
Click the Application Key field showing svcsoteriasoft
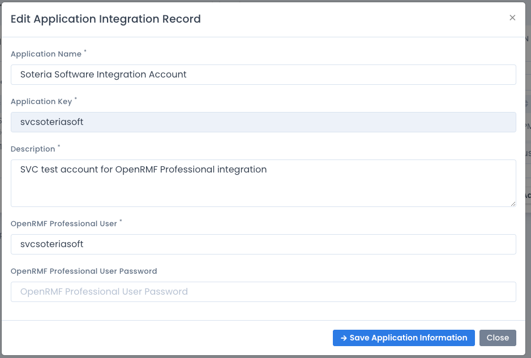click(263, 122)
